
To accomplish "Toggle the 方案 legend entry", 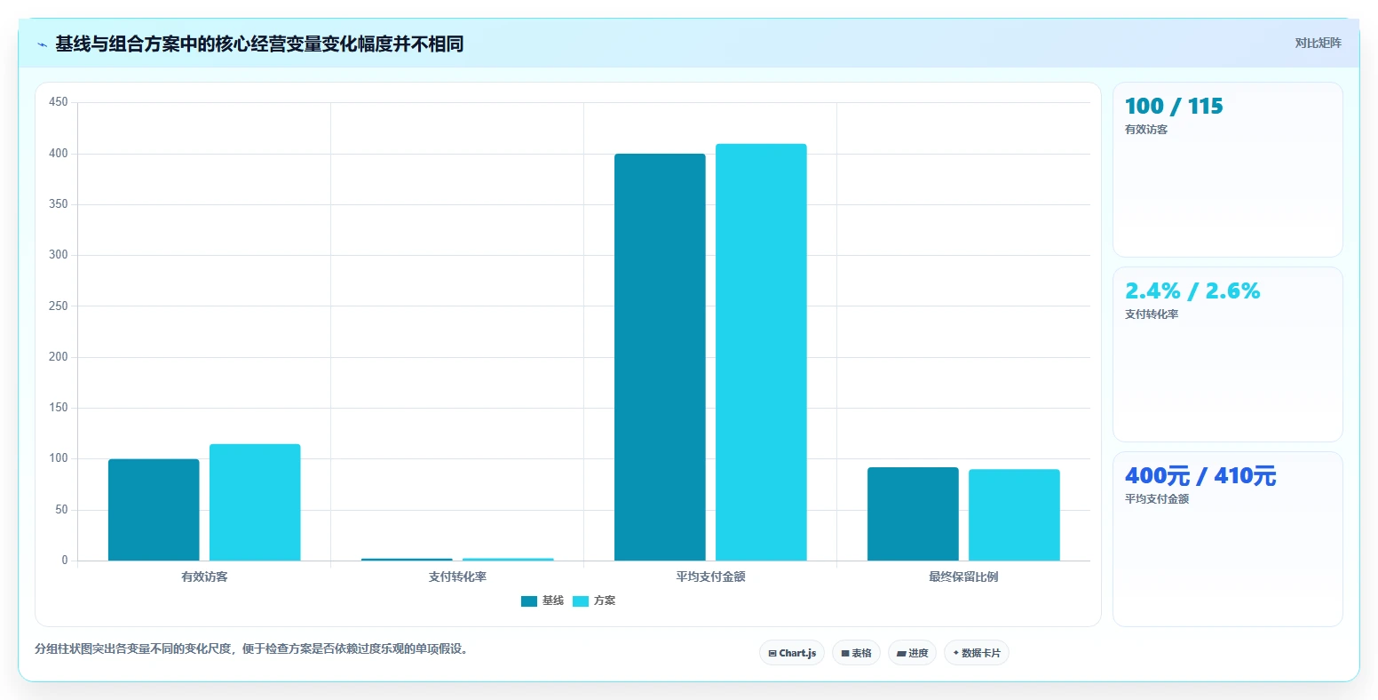I will (594, 601).
